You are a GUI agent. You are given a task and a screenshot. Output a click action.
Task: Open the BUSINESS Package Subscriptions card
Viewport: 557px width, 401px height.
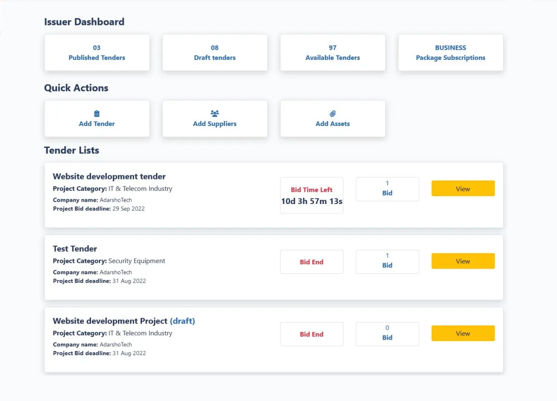(x=451, y=52)
